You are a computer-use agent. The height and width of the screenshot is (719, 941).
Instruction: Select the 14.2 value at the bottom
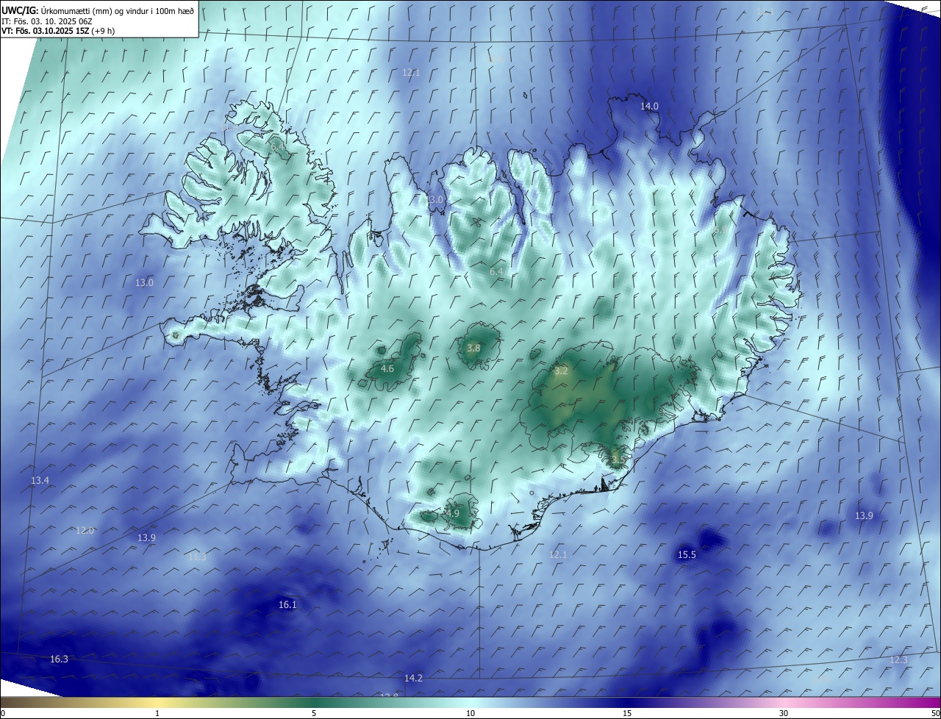coord(413,678)
